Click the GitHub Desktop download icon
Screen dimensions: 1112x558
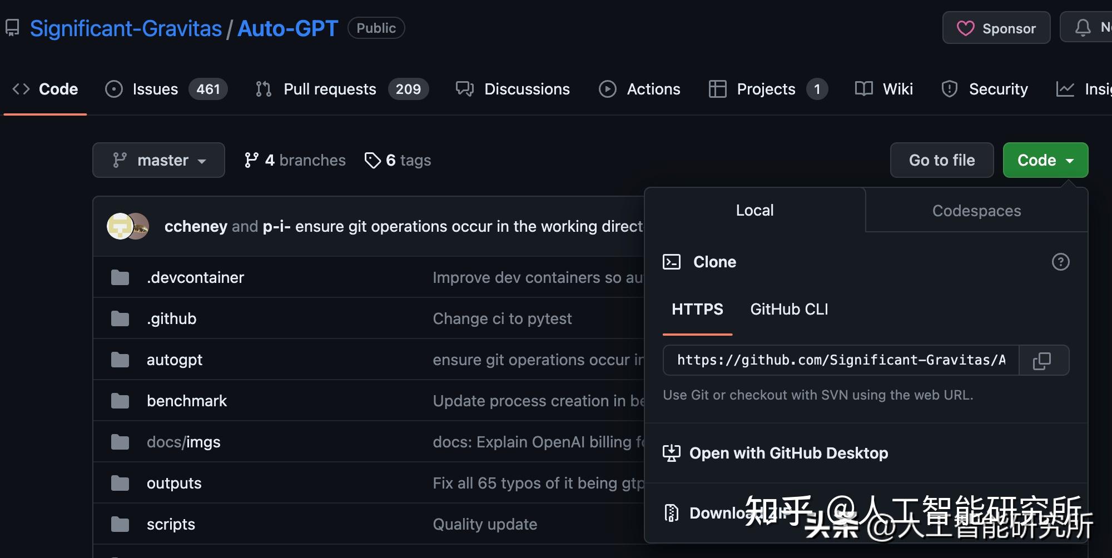[672, 453]
